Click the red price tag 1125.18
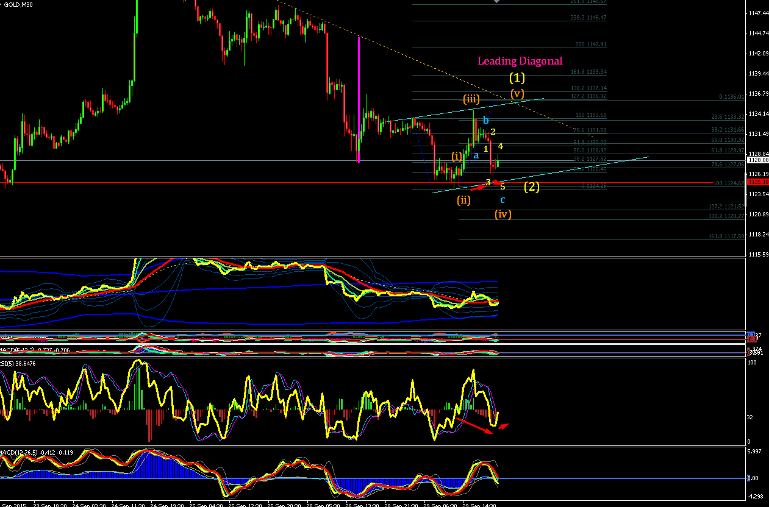 [757, 182]
